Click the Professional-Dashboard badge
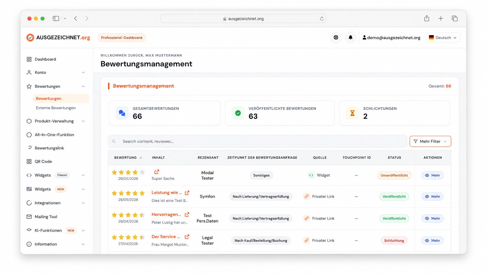 point(121,38)
